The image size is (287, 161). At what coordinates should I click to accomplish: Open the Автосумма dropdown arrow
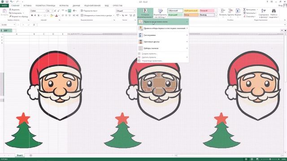click(x=257, y=9)
